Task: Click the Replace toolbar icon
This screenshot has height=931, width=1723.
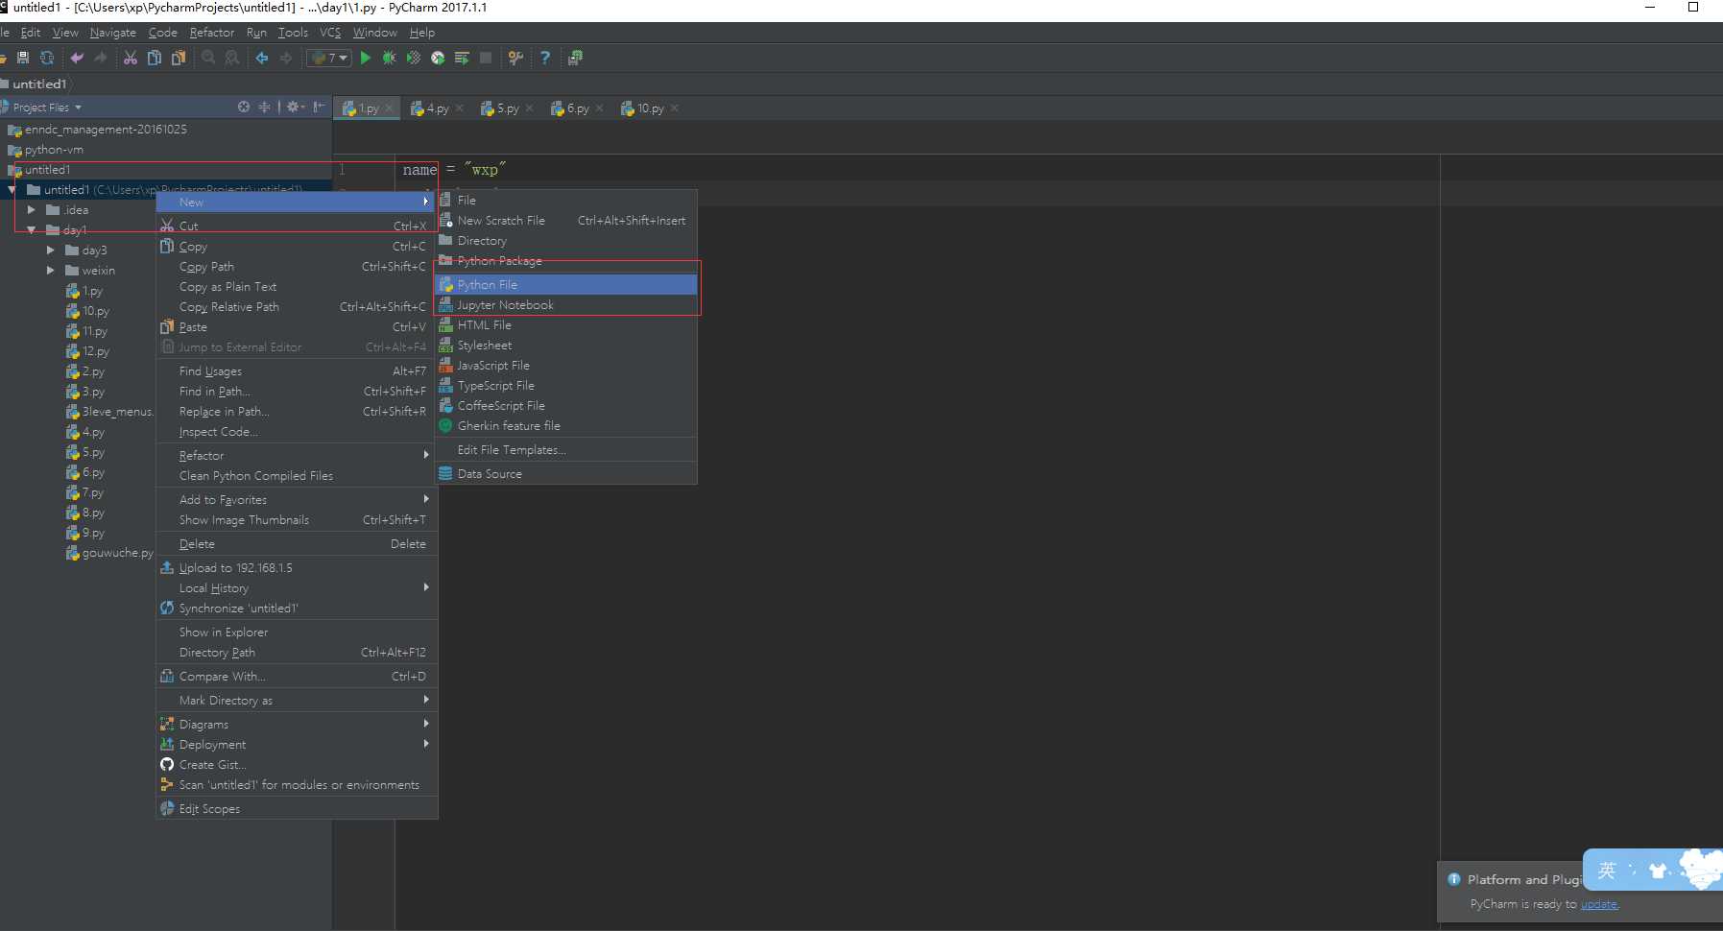Action: (232, 58)
